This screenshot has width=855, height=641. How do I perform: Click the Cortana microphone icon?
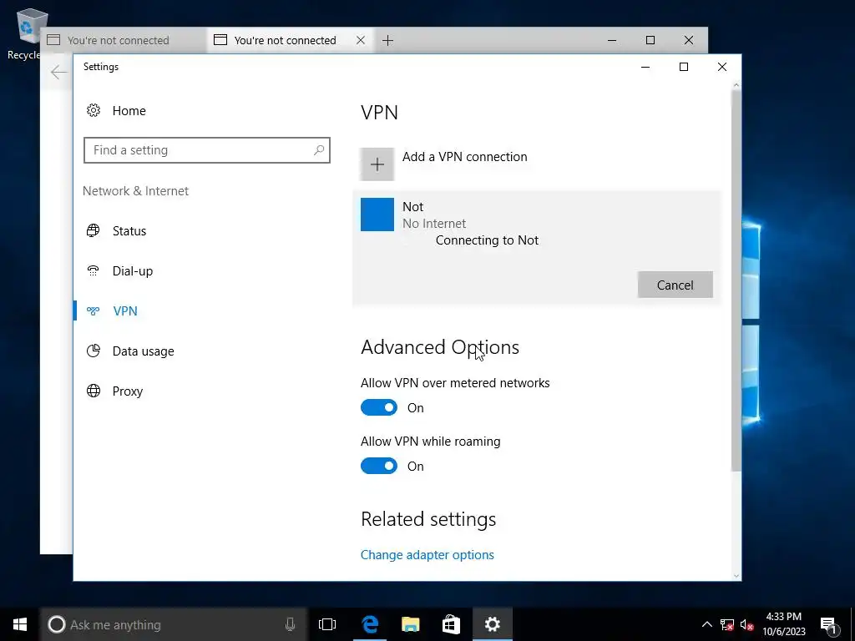coord(290,624)
